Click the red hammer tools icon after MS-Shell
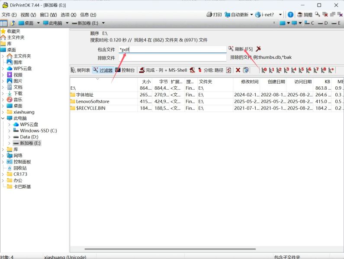The height and width of the screenshot is (259, 344). pyautogui.click(x=192, y=70)
